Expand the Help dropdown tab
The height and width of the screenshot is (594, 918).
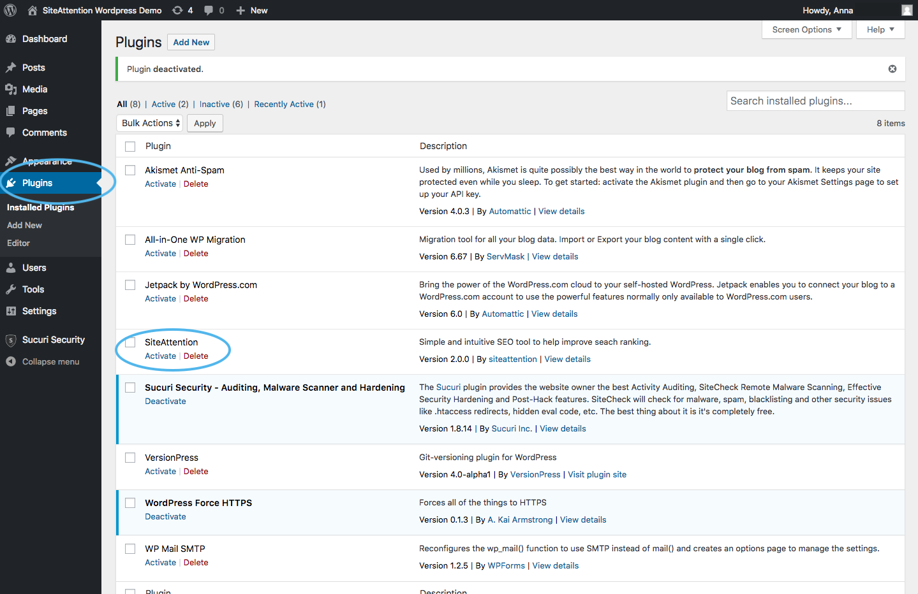880,29
